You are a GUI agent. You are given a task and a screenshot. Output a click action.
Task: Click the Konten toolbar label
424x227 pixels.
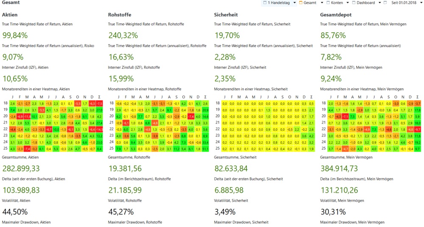(x=337, y=3)
